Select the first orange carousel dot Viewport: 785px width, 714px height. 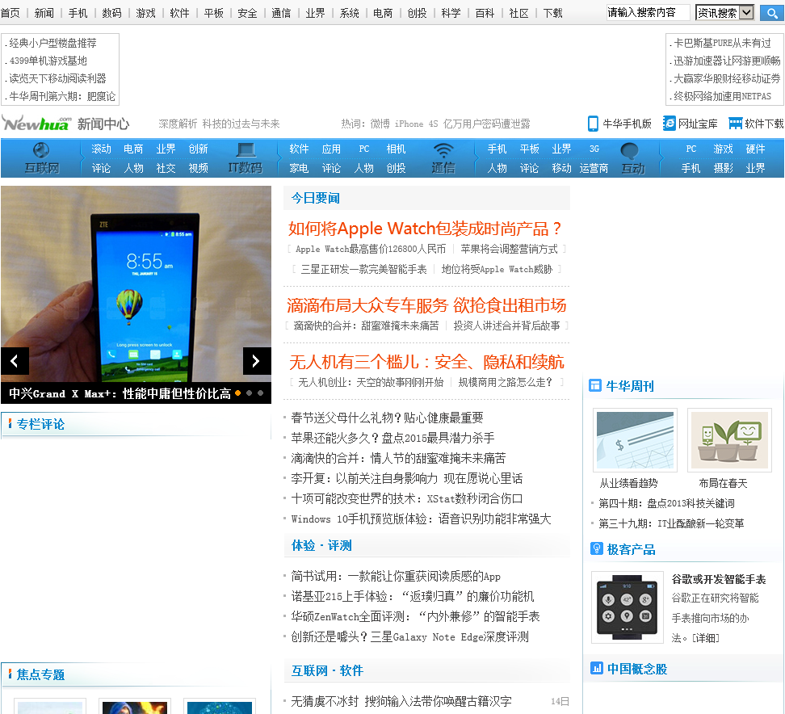point(237,393)
